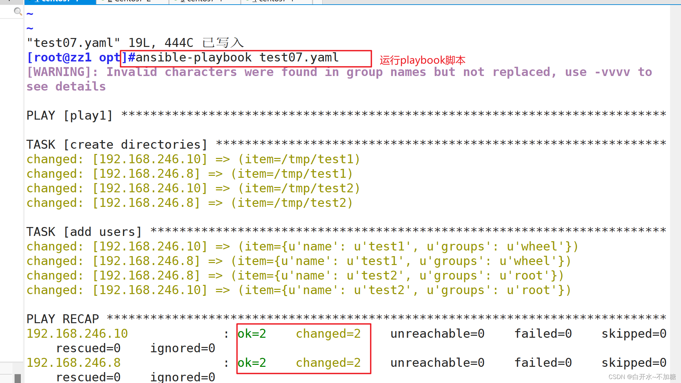Click the magnifier search icon in sidebar
Image resolution: width=681 pixels, height=383 pixels.
tap(18, 12)
